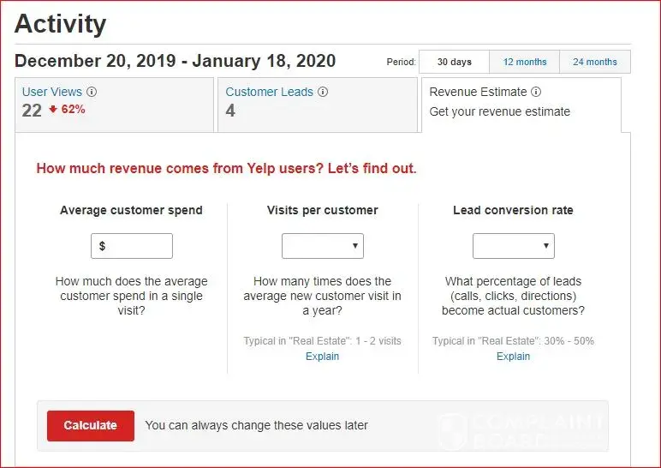Click Explain under Visits per customer
The width and height of the screenshot is (661, 468).
click(x=322, y=357)
